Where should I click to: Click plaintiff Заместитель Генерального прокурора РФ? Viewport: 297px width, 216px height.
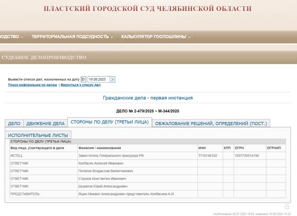[111, 156]
